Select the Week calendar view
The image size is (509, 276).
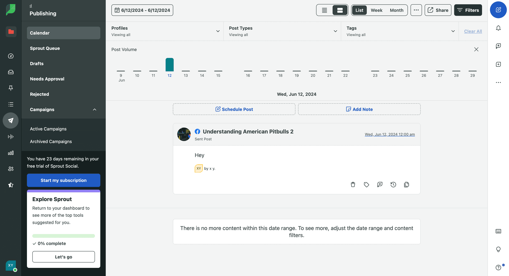pyautogui.click(x=376, y=10)
